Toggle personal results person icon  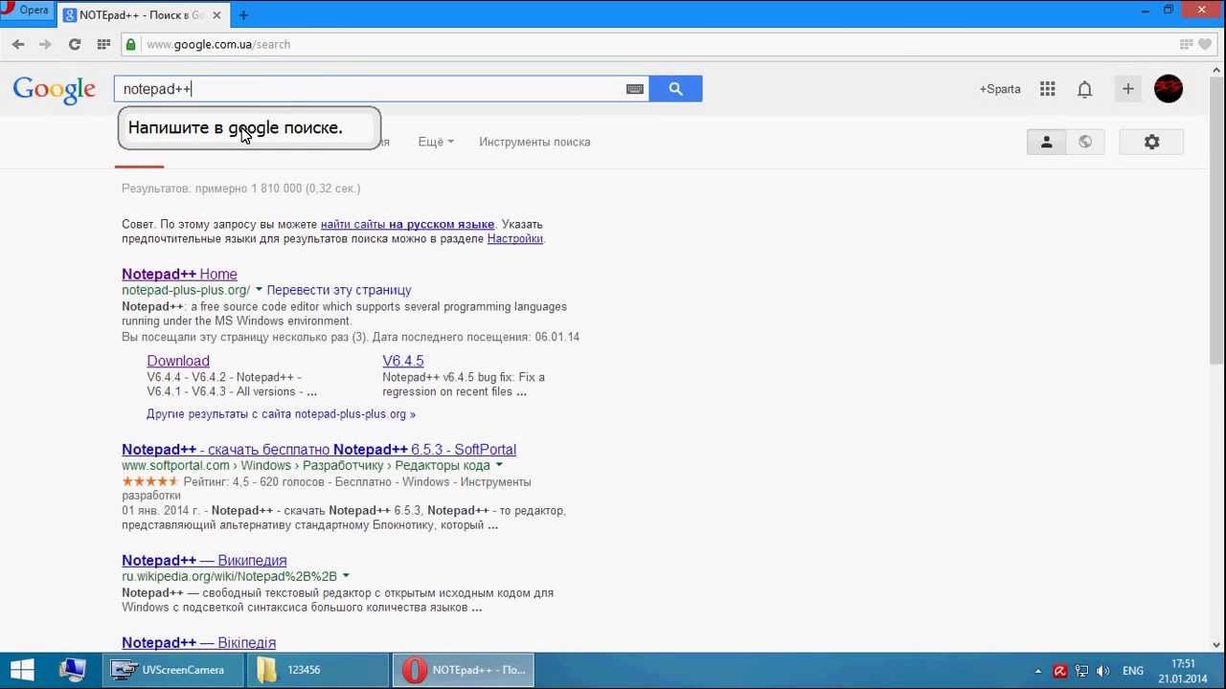click(1046, 142)
